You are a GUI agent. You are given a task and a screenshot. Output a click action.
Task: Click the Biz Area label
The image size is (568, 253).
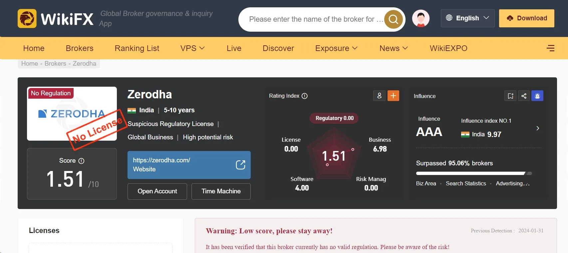tap(426, 184)
